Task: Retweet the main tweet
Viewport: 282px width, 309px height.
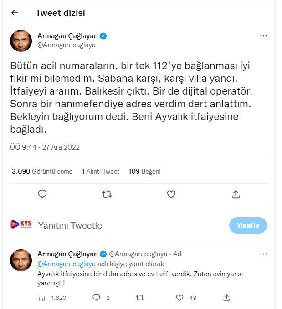Action: (x=107, y=194)
